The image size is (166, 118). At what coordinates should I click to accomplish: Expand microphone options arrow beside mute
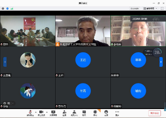pyautogui.click(x=36, y=112)
